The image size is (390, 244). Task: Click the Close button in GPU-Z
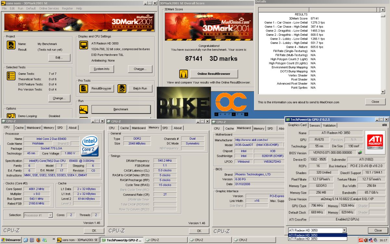pos(378,230)
